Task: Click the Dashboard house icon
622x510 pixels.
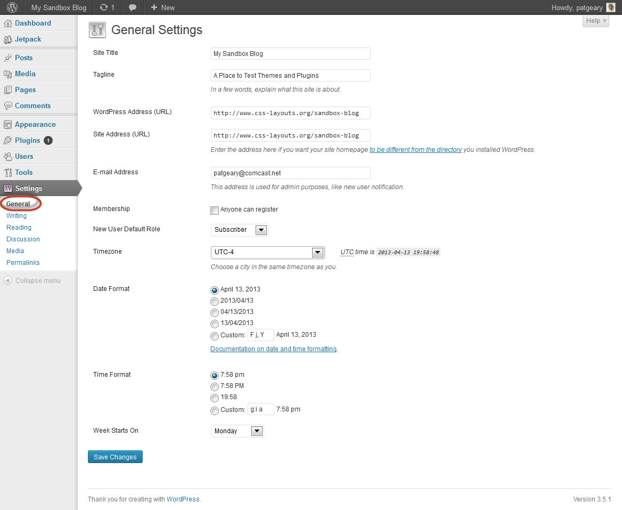Action: click(8, 23)
